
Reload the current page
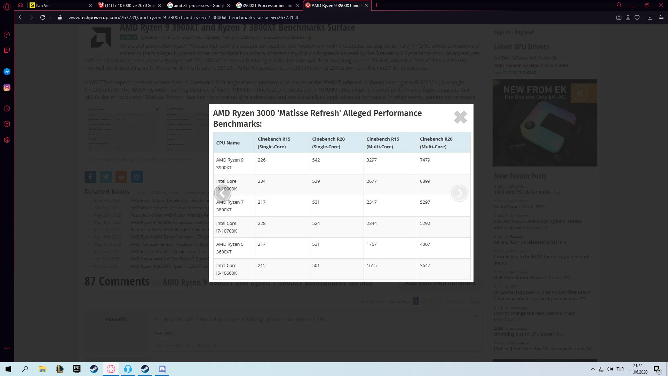coord(42,17)
